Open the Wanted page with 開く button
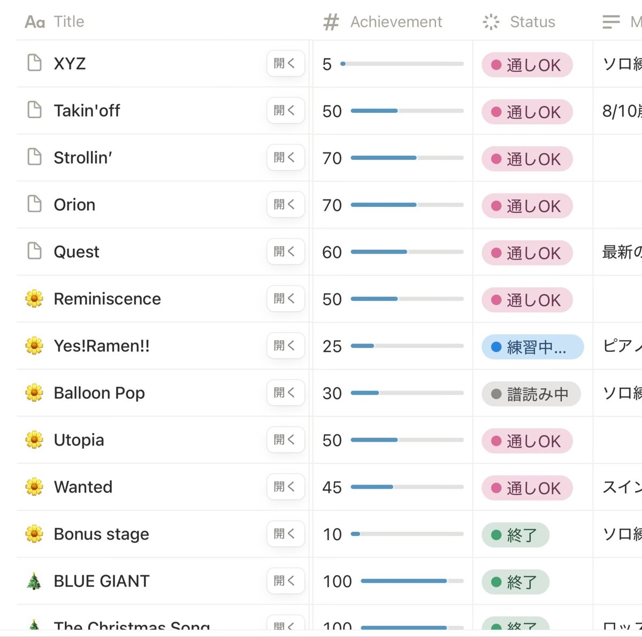Image resolution: width=642 pixels, height=637 pixels. (286, 487)
